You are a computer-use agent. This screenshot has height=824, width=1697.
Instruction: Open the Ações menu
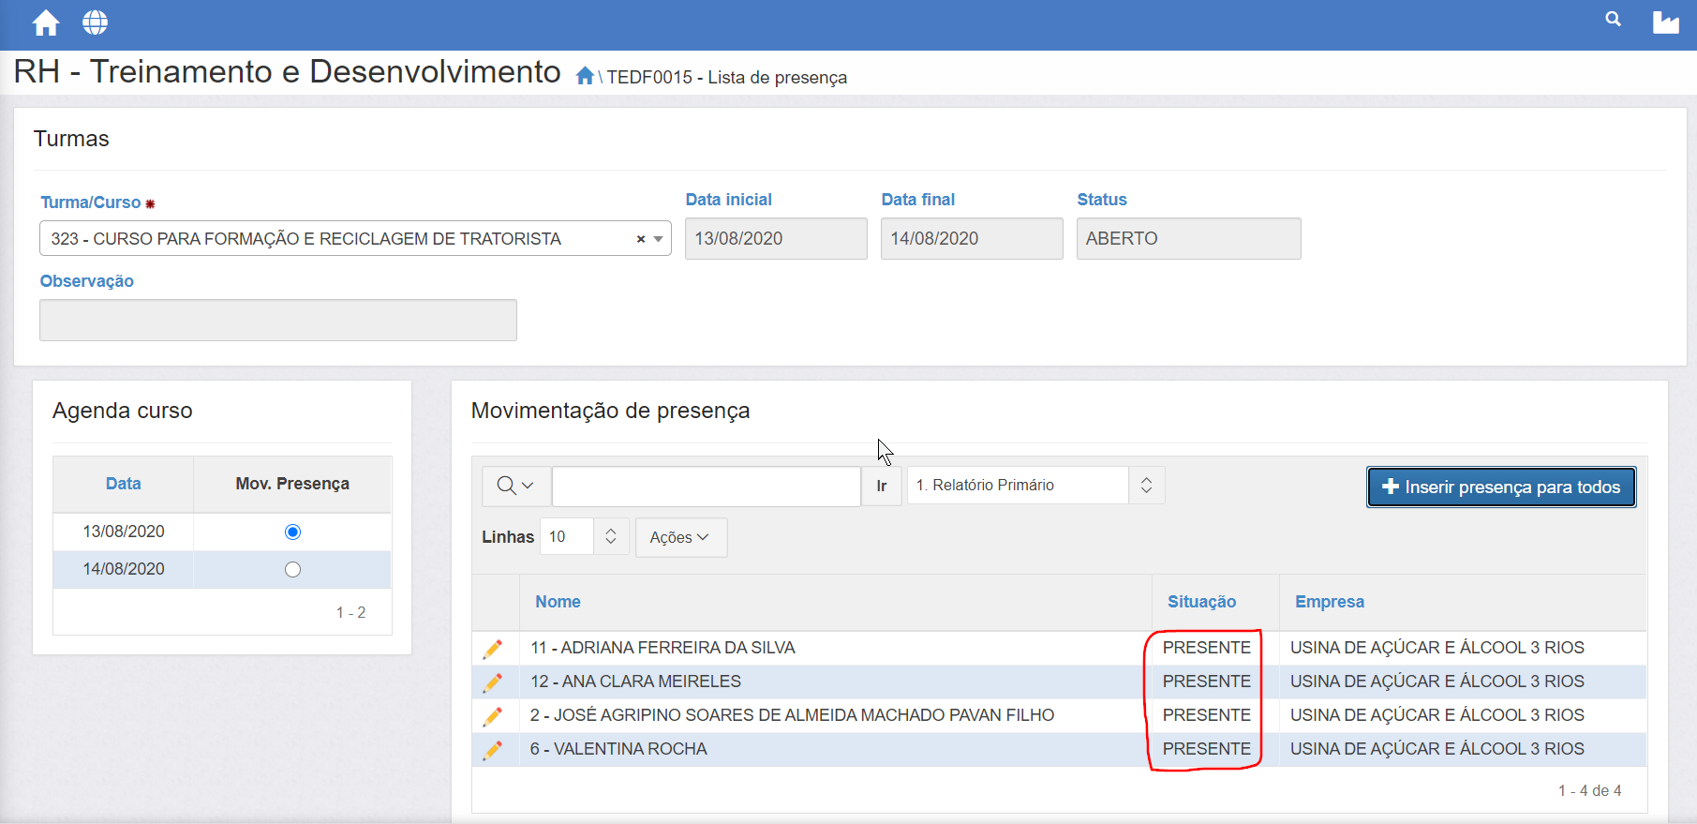tap(681, 537)
